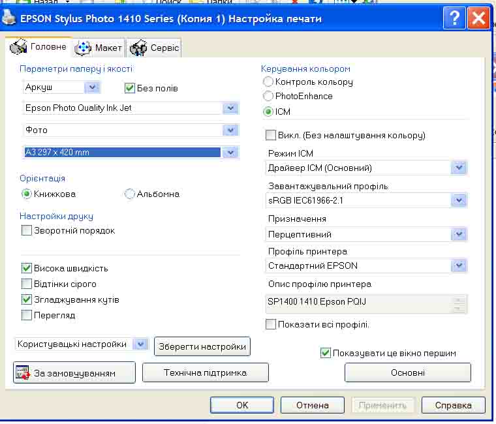Enable Відтінки сірого checkbox
The height and width of the screenshot is (424, 496).
[x=27, y=284]
